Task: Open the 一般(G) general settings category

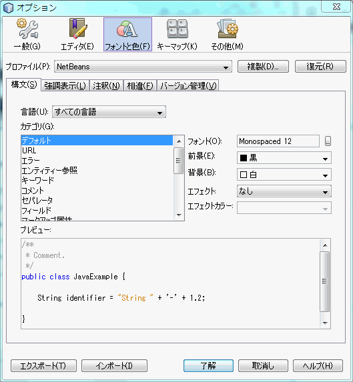Action: 27,35
